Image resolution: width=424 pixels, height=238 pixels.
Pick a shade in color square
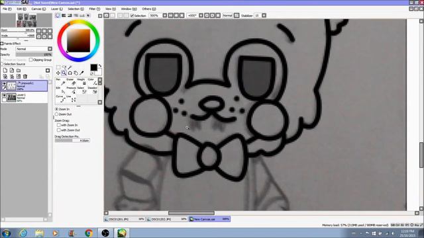click(x=78, y=40)
